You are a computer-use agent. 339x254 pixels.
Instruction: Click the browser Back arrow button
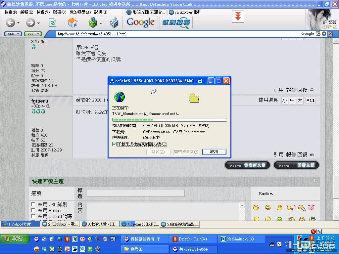[x=10, y=22]
